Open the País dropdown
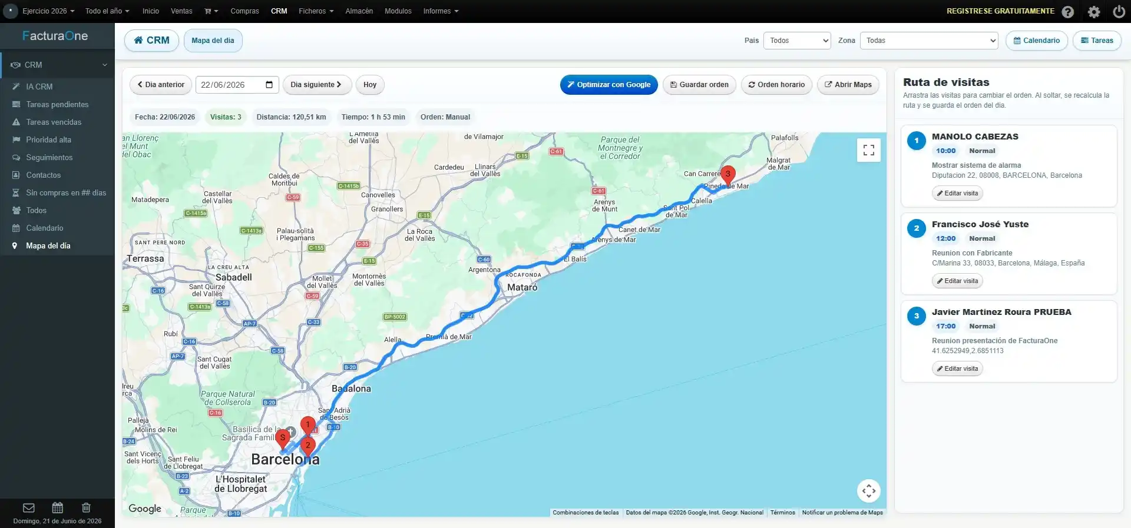 pos(797,41)
